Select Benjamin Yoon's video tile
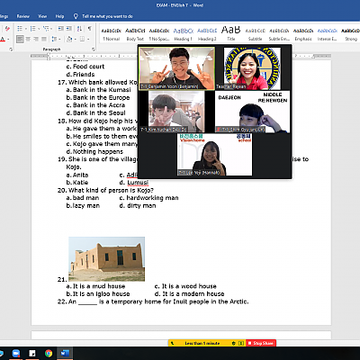360x360 pixels. point(177,68)
